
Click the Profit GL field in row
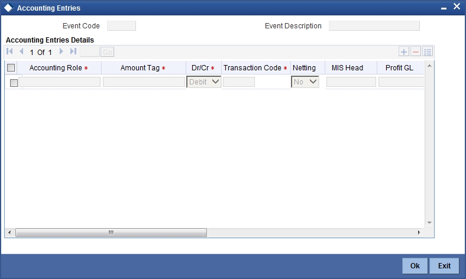[x=401, y=82]
